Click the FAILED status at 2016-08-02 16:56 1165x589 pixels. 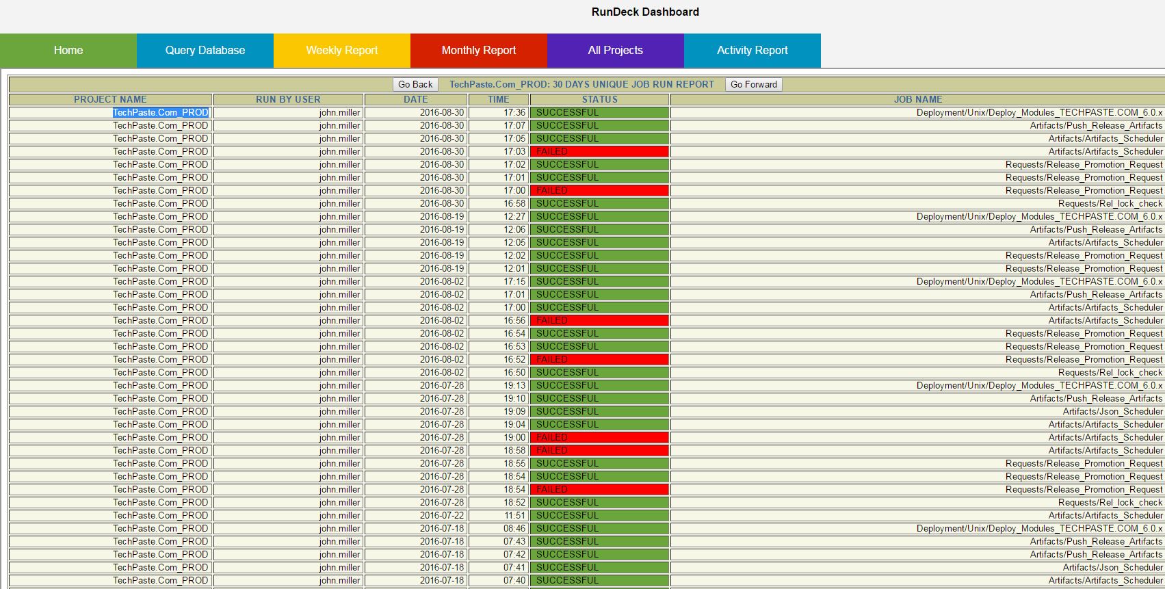599,321
